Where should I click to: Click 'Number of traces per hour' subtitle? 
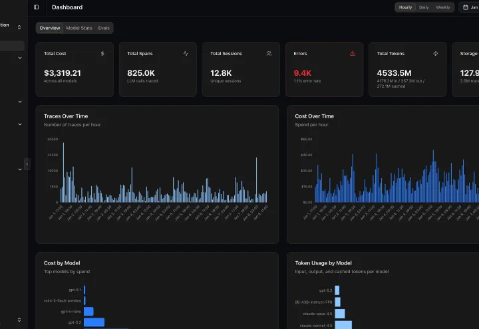[72, 124]
